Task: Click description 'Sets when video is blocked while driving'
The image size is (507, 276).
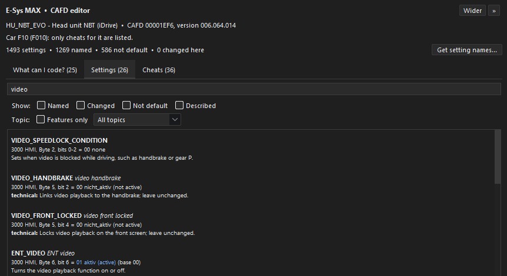Action: (x=102, y=158)
